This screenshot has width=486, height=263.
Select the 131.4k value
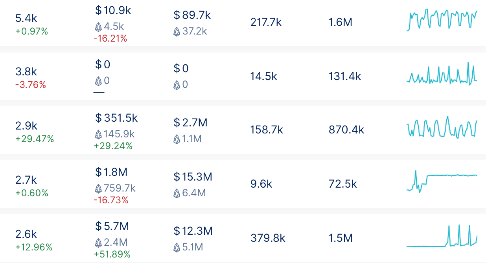click(344, 77)
